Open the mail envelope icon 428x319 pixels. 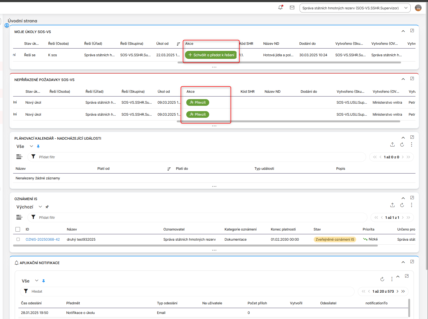(x=292, y=8)
